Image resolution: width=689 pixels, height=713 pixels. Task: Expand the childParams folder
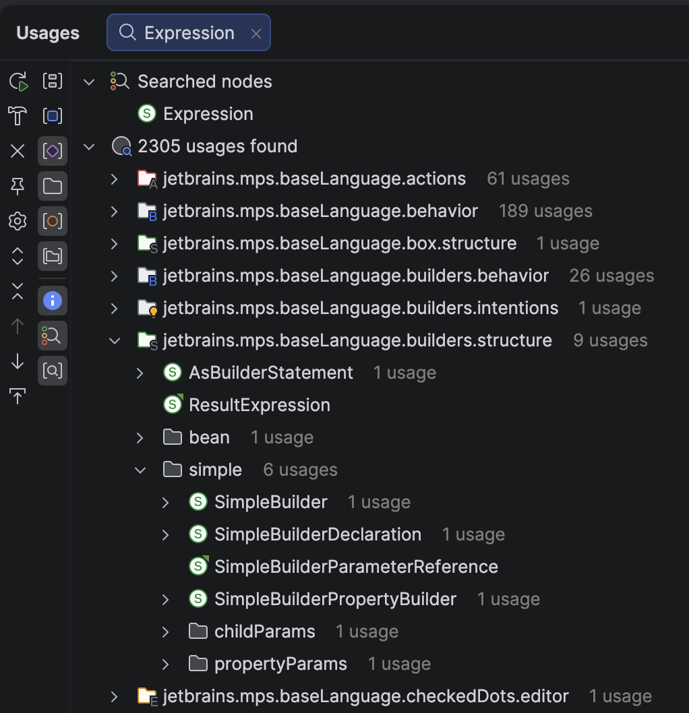click(x=166, y=631)
